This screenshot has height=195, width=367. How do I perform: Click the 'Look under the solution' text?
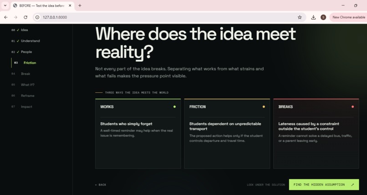(x=266, y=185)
